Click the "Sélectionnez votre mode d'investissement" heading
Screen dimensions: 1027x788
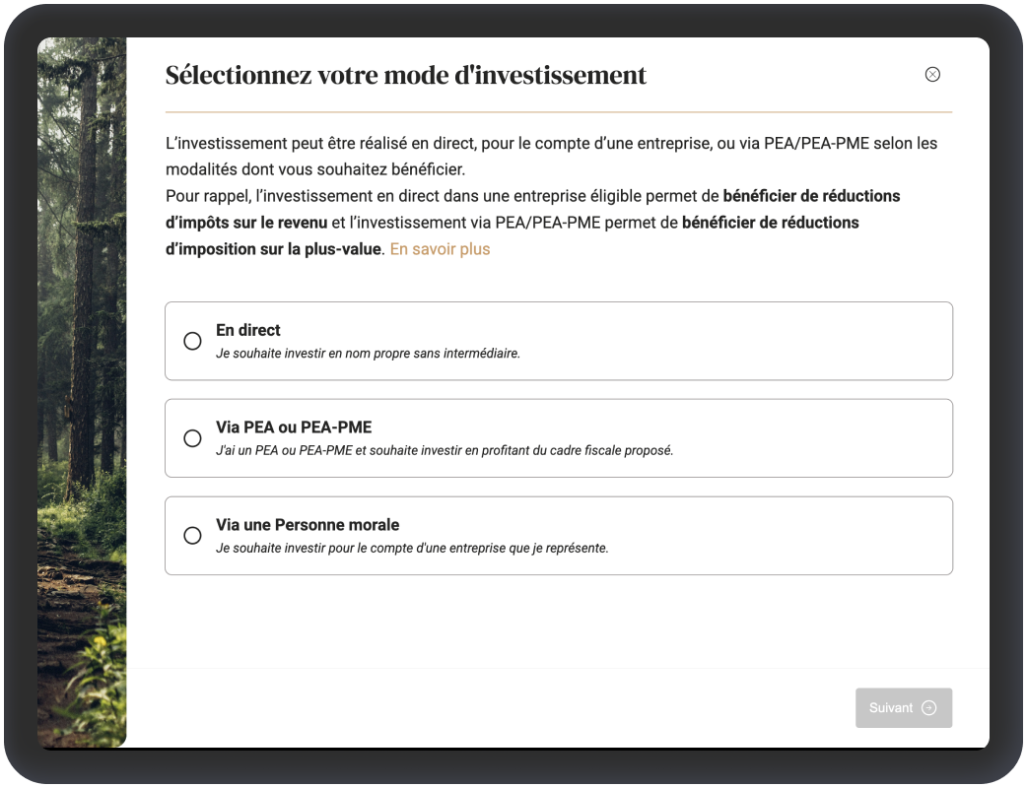(406, 75)
